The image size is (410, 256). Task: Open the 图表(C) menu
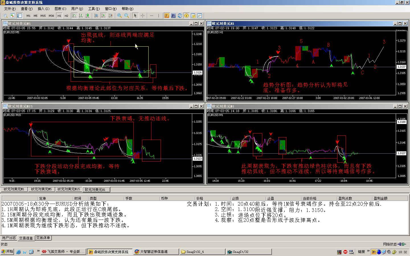tap(60, 9)
